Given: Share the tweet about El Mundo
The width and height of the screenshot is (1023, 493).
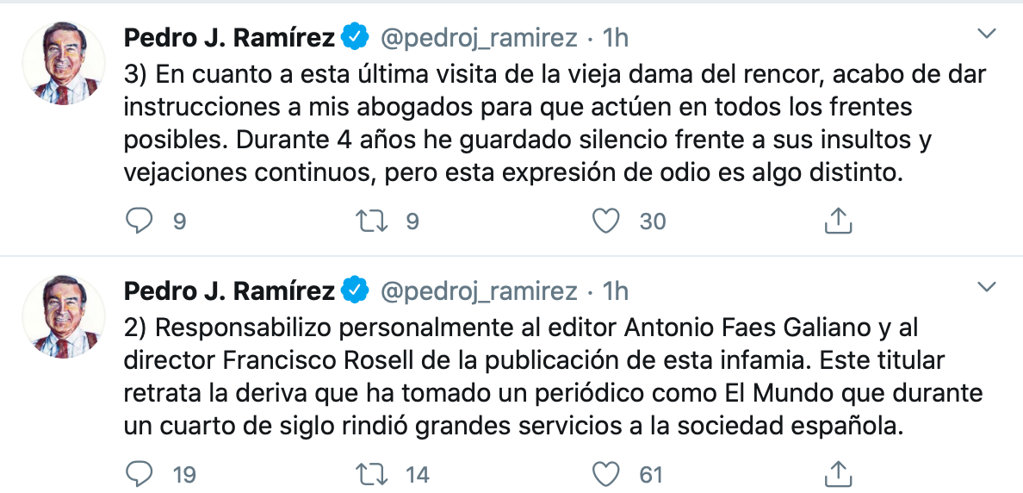Looking at the screenshot, I should (838, 474).
